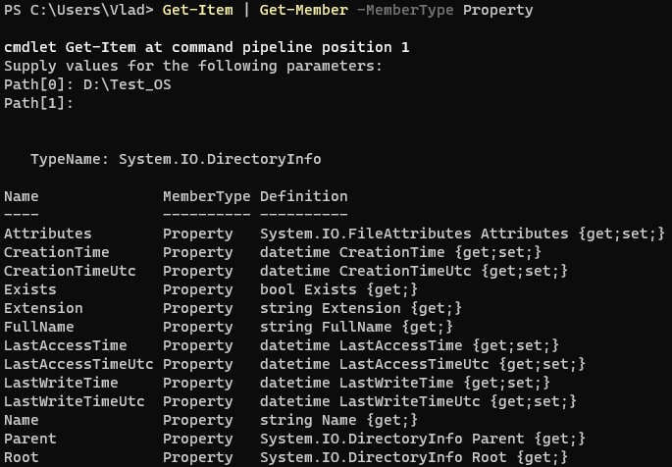This screenshot has height=467, width=672.
Task: Click 'Parent' in the Name column
Action: (x=30, y=439)
